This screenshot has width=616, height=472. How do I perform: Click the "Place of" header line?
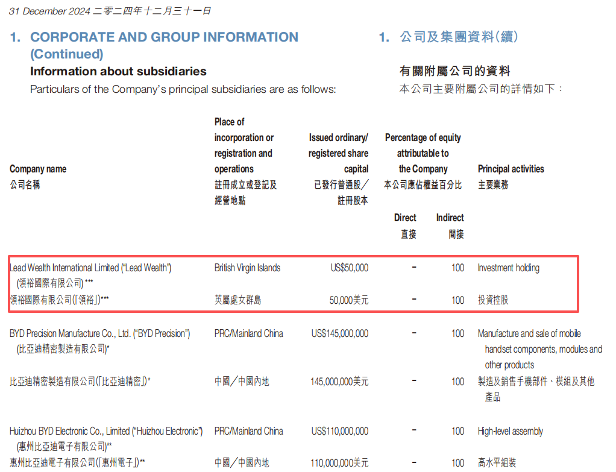(230, 122)
